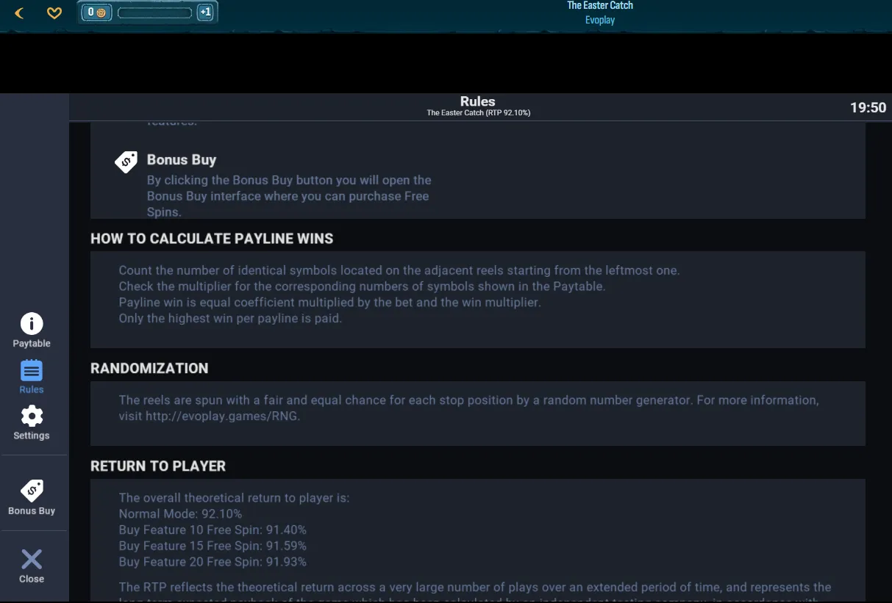This screenshot has width=892, height=603.
Task: Click the coin counter showing 0
Action: [x=96, y=12]
